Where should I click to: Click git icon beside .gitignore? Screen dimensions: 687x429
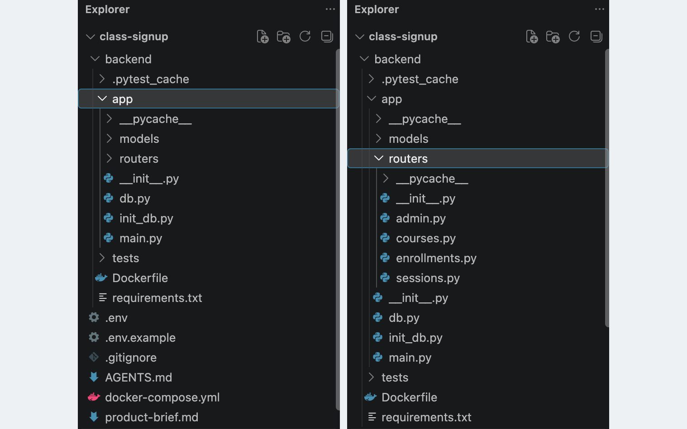pyautogui.click(x=94, y=358)
